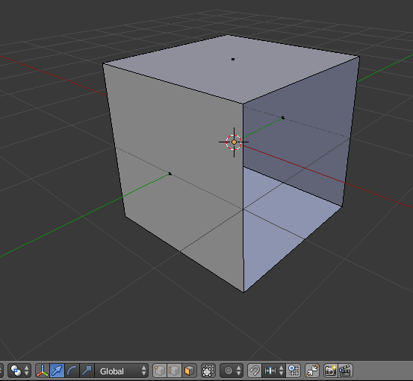Switch to vertex select mode
Image resolution: width=413 pixels, height=381 pixels.
pyautogui.click(x=160, y=371)
